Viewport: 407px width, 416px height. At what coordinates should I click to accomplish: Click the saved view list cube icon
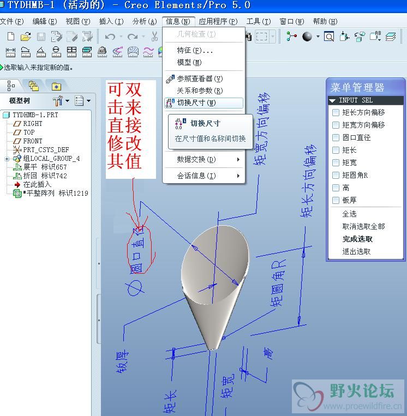(x=360, y=37)
